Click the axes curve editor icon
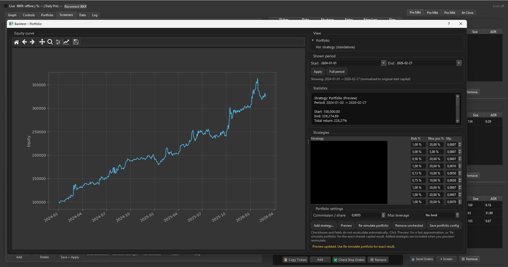Screen dimensions: 508x267 pos(67,42)
